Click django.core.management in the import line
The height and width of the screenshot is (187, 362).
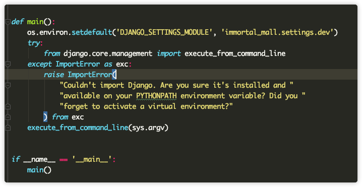[108, 53]
